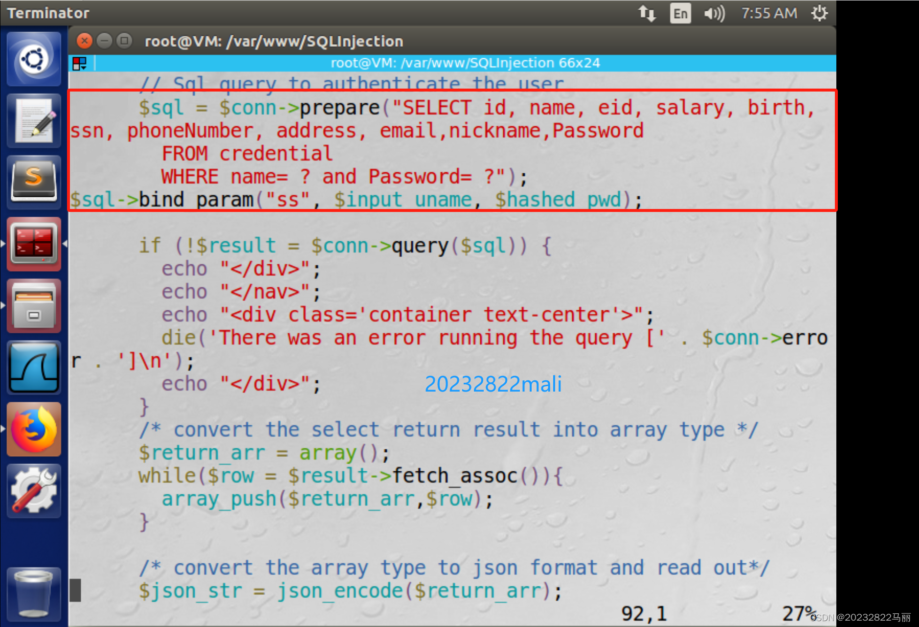Click the 'query' method call in the if statement
The image size is (919, 627).
[x=420, y=246]
